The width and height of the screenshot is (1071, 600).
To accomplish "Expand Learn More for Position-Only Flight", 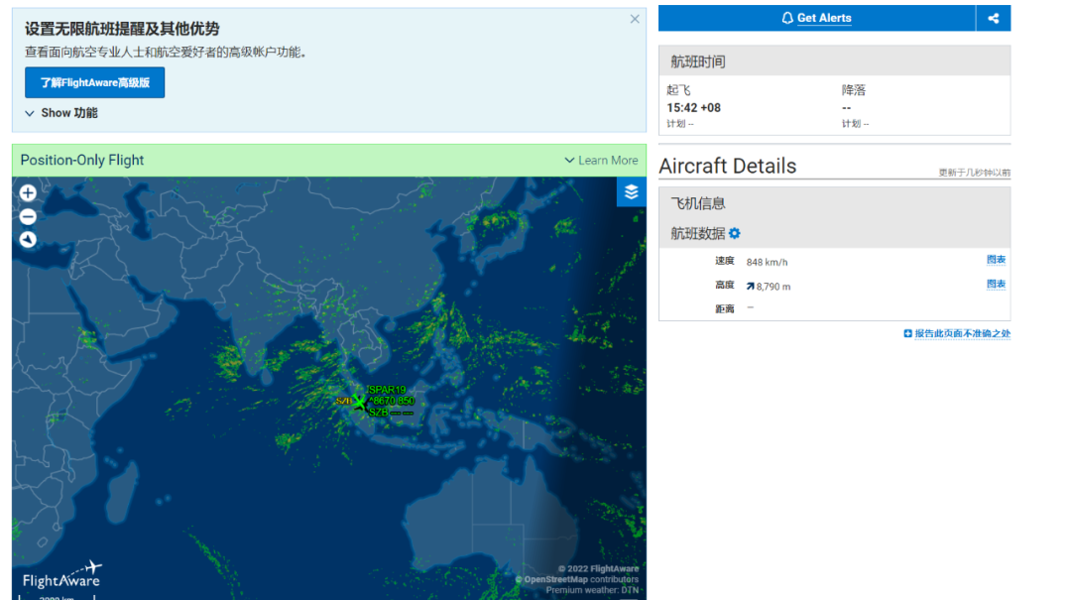I will tap(601, 161).
